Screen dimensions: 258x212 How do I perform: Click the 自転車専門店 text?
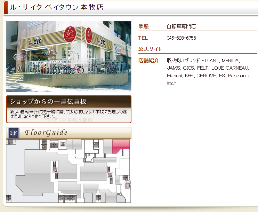(x=181, y=26)
